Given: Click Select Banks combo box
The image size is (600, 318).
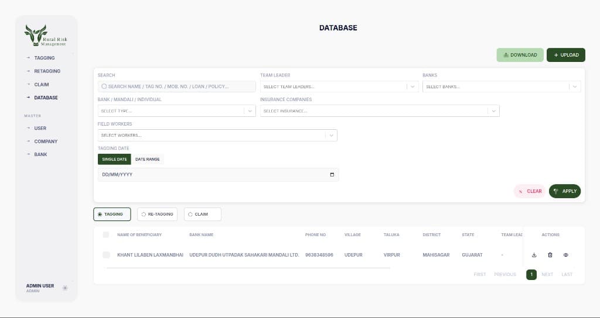Looking at the screenshot, I should [x=502, y=87].
